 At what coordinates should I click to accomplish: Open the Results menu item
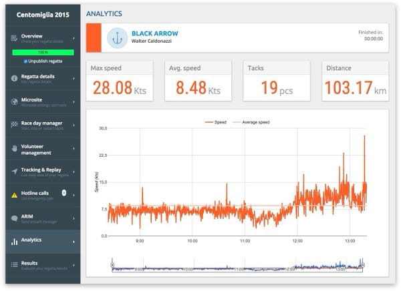point(30,263)
